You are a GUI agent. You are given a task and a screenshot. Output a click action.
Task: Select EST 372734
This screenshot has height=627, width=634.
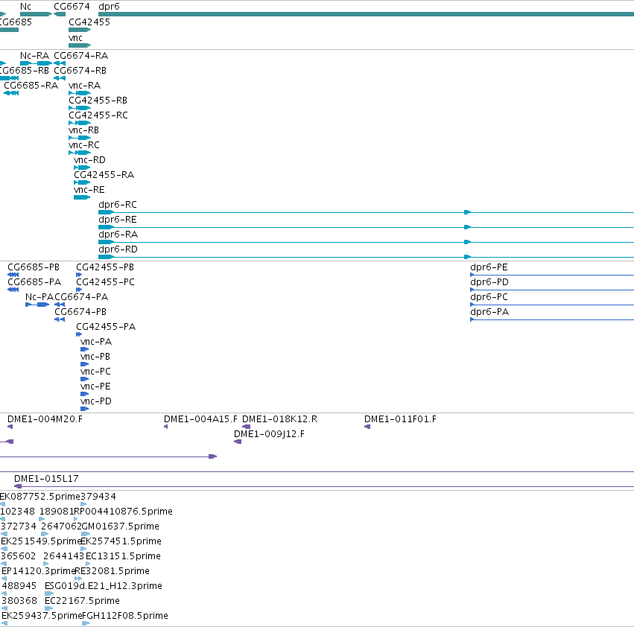point(18,526)
